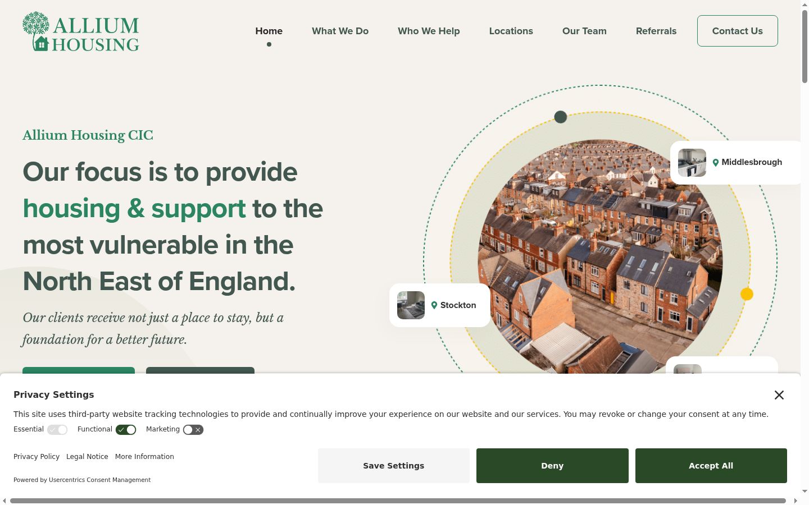Go to the Referrals page
This screenshot has width=809, height=505.
pos(656,31)
